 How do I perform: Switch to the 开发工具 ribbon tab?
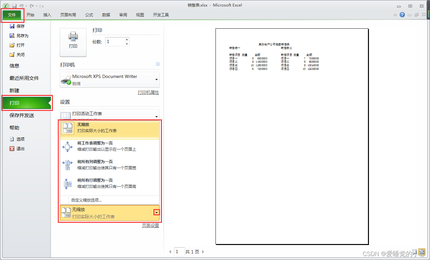point(161,15)
